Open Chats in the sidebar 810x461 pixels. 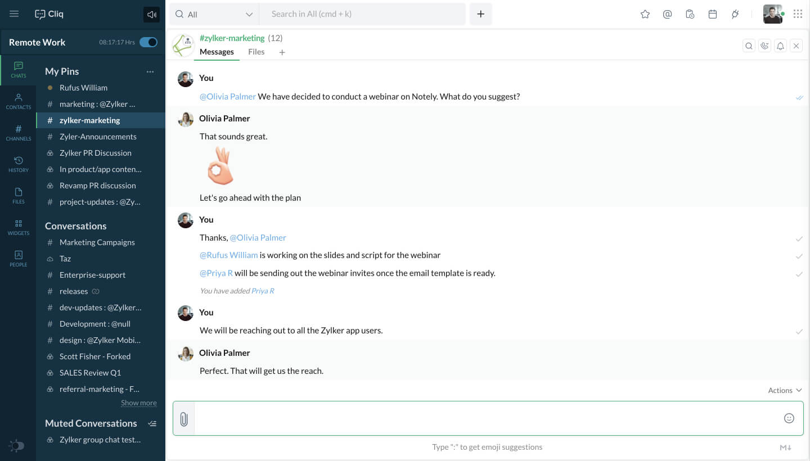pyautogui.click(x=19, y=70)
